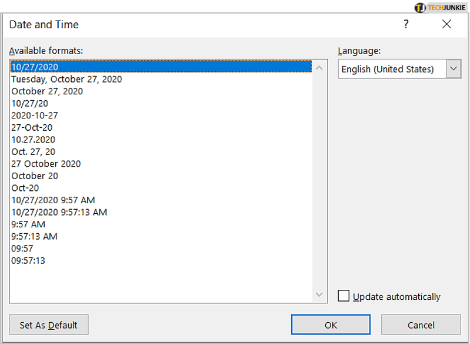Select the 10/27/2020 9:57:13 AM format
The height and width of the screenshot is (344, 470).
point(59,212)
